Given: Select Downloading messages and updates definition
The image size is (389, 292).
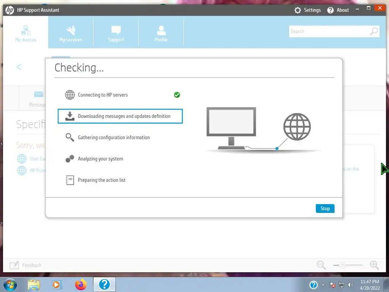Looking at the screenshot, I should point(120,116).
